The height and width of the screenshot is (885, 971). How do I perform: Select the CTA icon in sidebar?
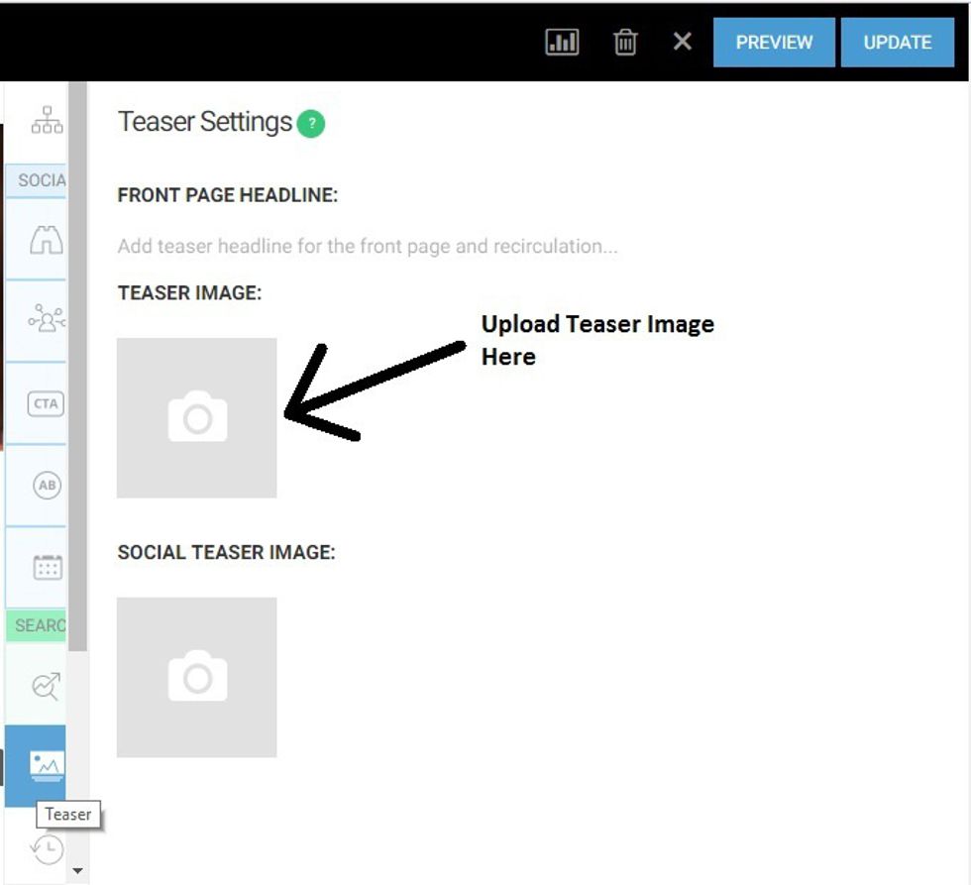[x=47, y=403]
